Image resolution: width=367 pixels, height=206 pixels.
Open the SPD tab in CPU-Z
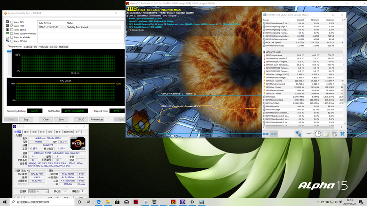[x=50, y=132]
